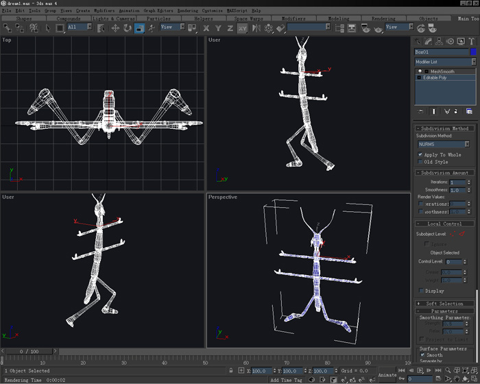This screenshot has width=480, height=384.
Task: Click the Select and Manipulate tool
Action: point(152,28)
